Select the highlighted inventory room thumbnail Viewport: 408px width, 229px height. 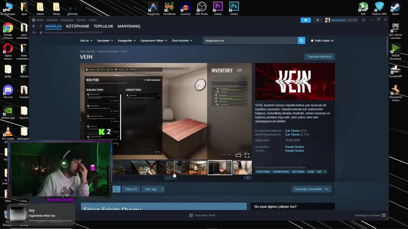(220, 168)
